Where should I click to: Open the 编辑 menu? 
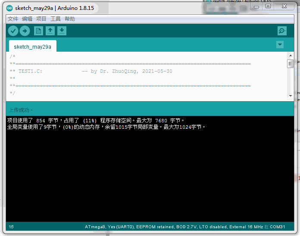[27, 19]
